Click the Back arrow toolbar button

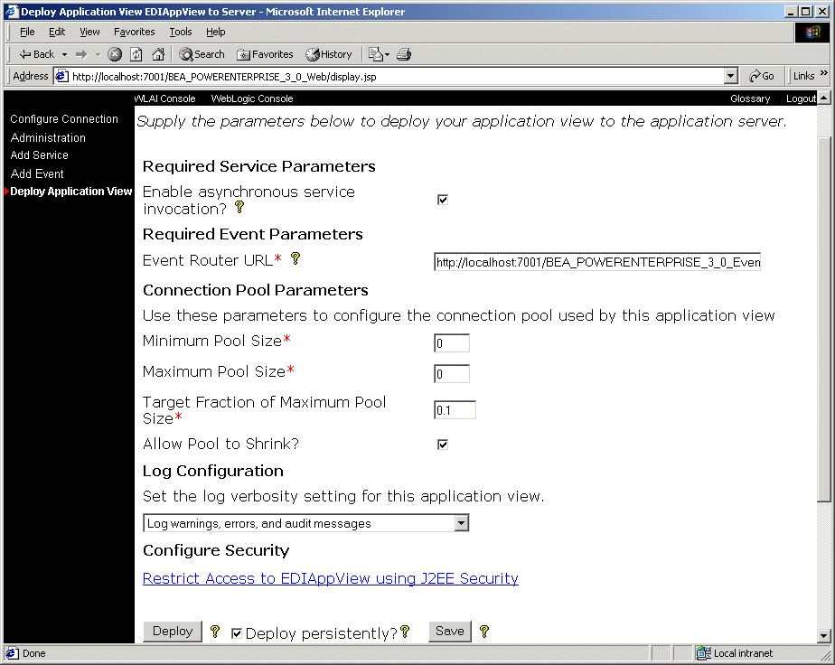coord(36,54)
